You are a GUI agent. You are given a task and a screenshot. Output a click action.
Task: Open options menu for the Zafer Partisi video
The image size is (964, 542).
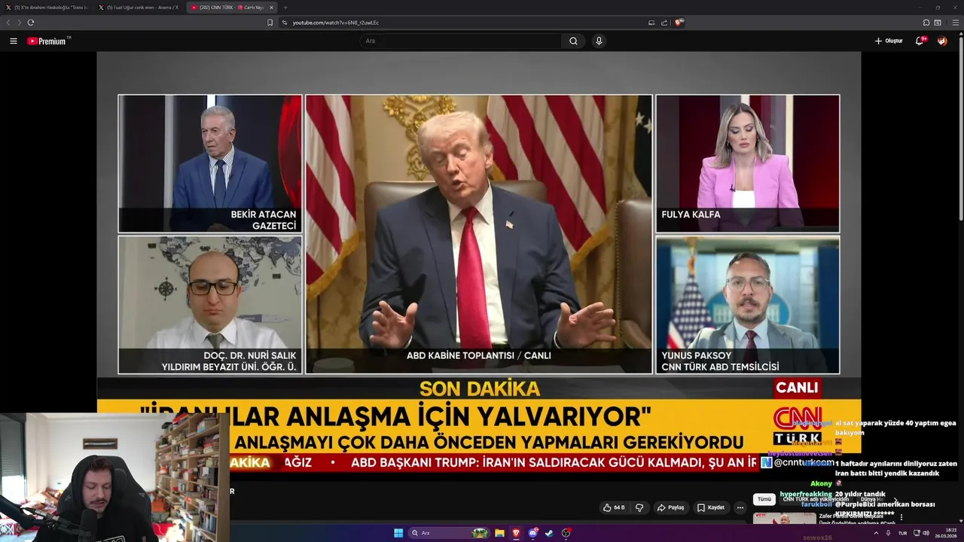tap(901, 517)
